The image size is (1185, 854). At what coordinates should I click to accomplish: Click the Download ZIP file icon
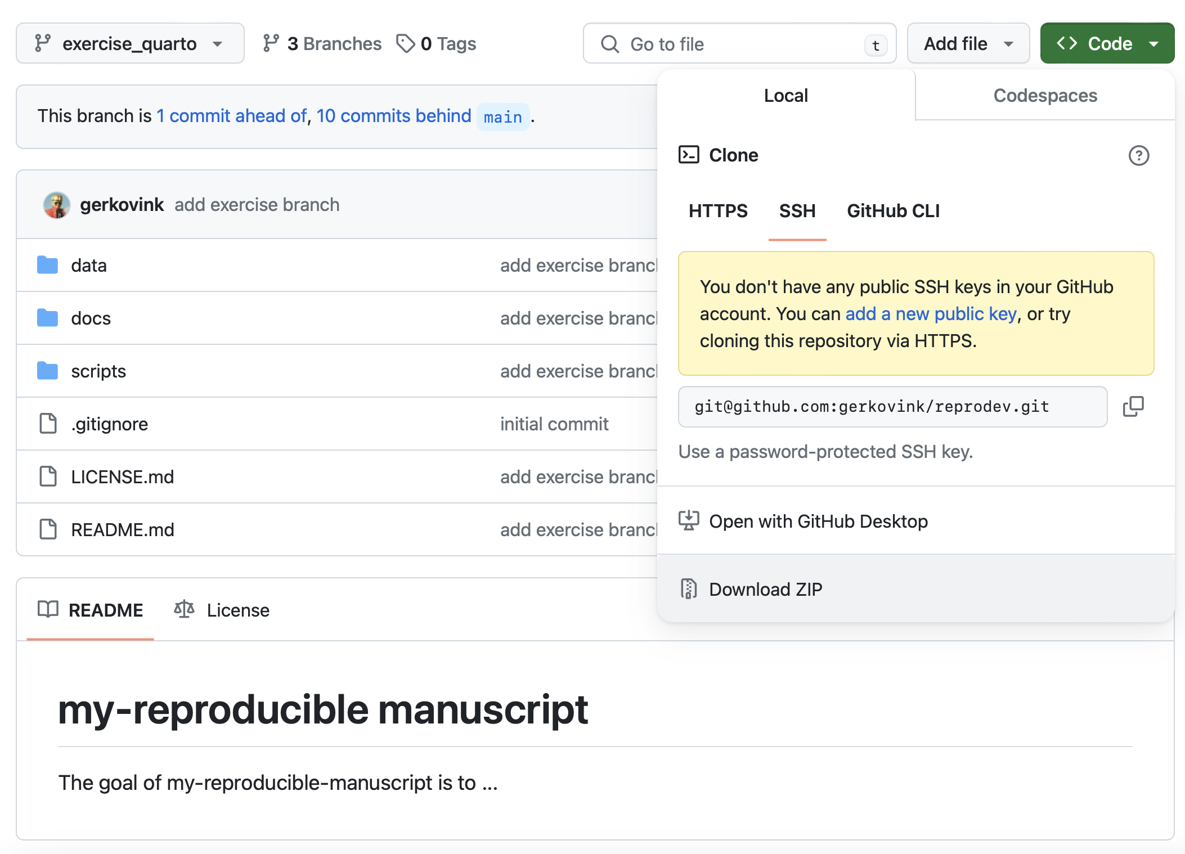[689, 589]
